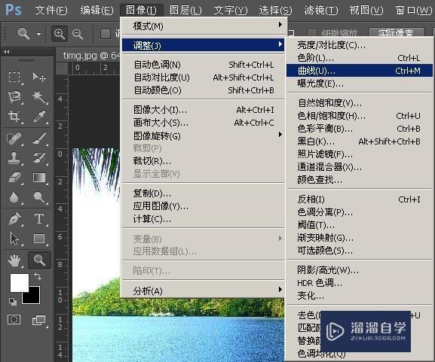The width and height of the screenshot is (435, 362).
Task: Select the Zoom tool in toolbox
Action: [39, 260]
